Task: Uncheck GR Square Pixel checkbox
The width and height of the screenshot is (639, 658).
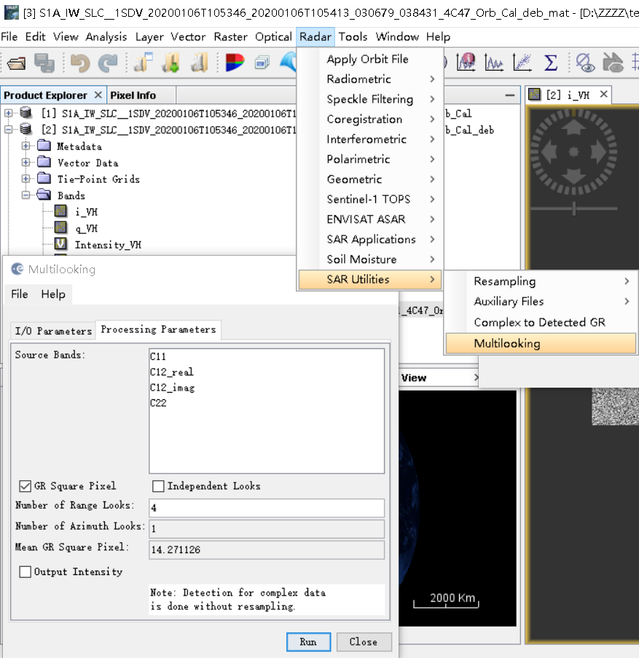Action: click(x=26, y=486)
